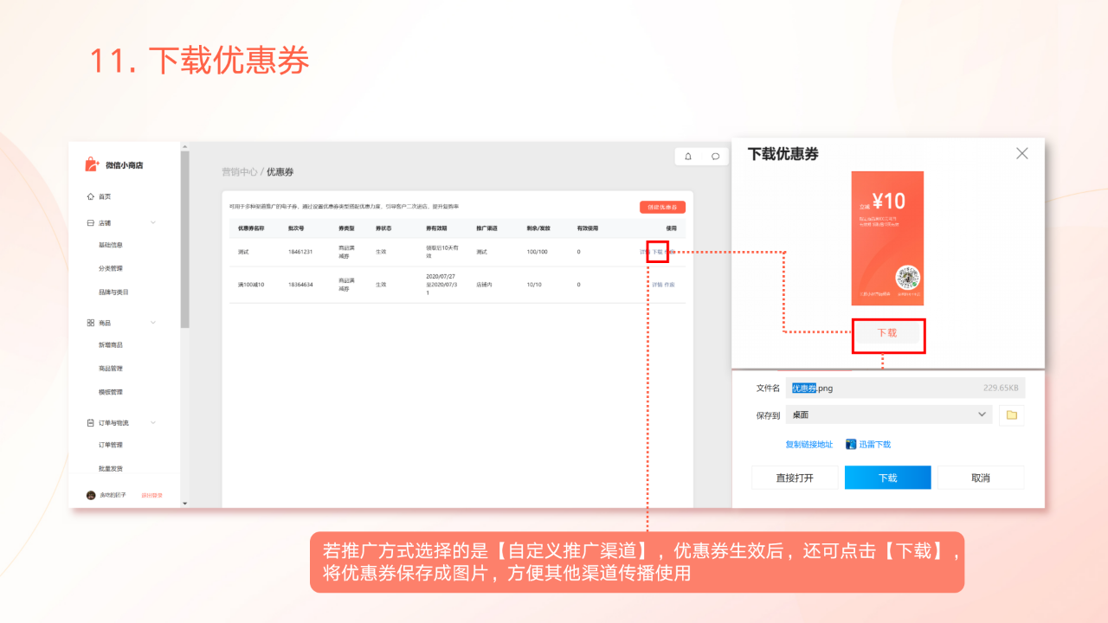Viewport: 1108px width, 623px height.
Task: Click the 营销中心 breadcrumb
Action: [239, 172]
